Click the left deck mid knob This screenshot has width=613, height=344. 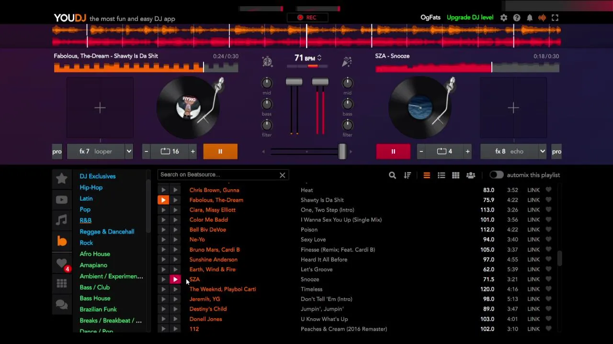pyautogui.click(x=267, y=83)
